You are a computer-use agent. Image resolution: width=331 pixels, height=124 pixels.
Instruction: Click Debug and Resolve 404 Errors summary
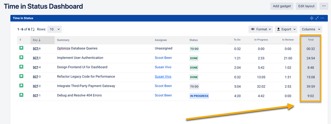point(80,95)
